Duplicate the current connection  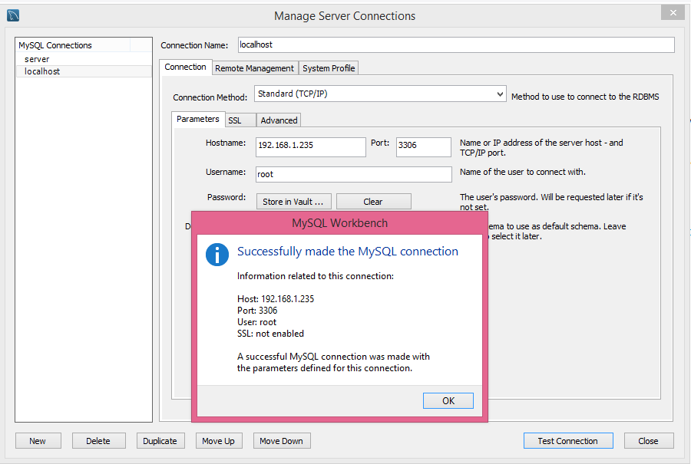tap(160, 440)
